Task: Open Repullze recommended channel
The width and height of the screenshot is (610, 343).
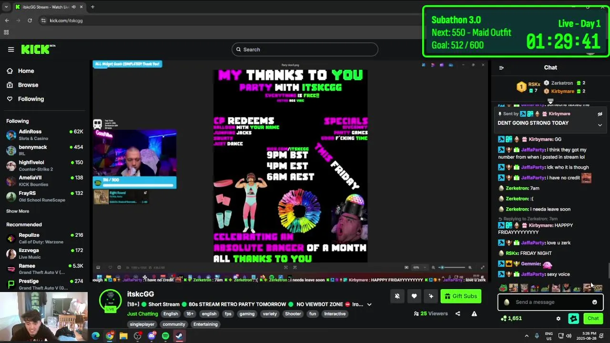Action: (x=44, y=238)
